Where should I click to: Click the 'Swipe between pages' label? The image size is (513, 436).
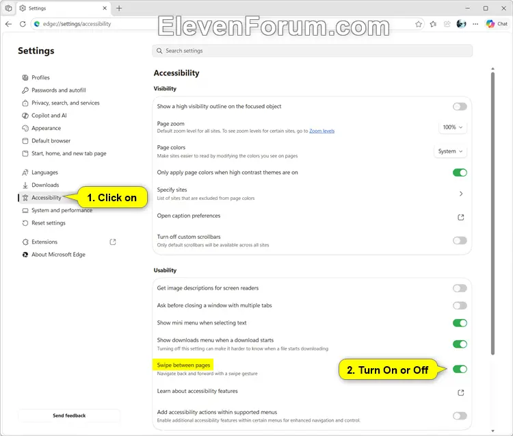click(183, 366)
